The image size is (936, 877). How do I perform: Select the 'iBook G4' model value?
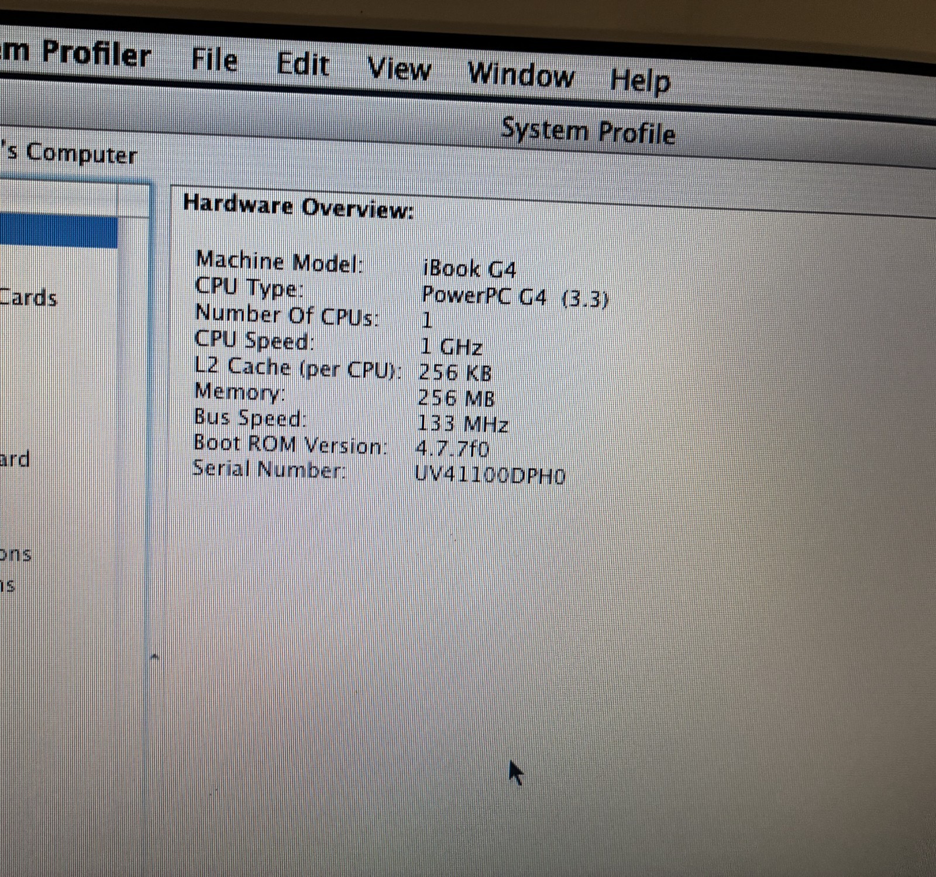tap(469, 269)
